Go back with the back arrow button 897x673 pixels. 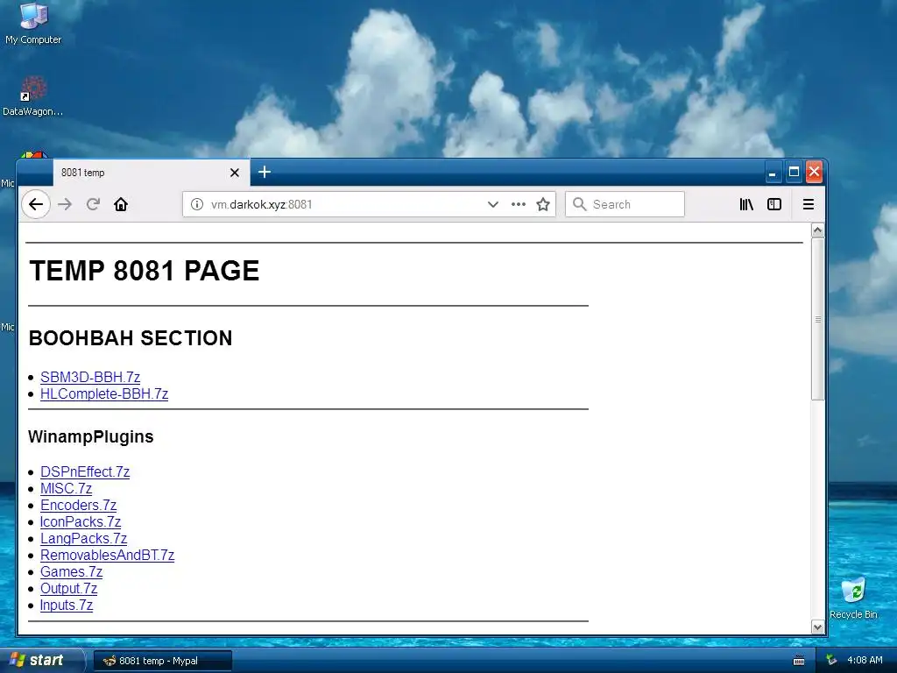[x=36, y=204]
